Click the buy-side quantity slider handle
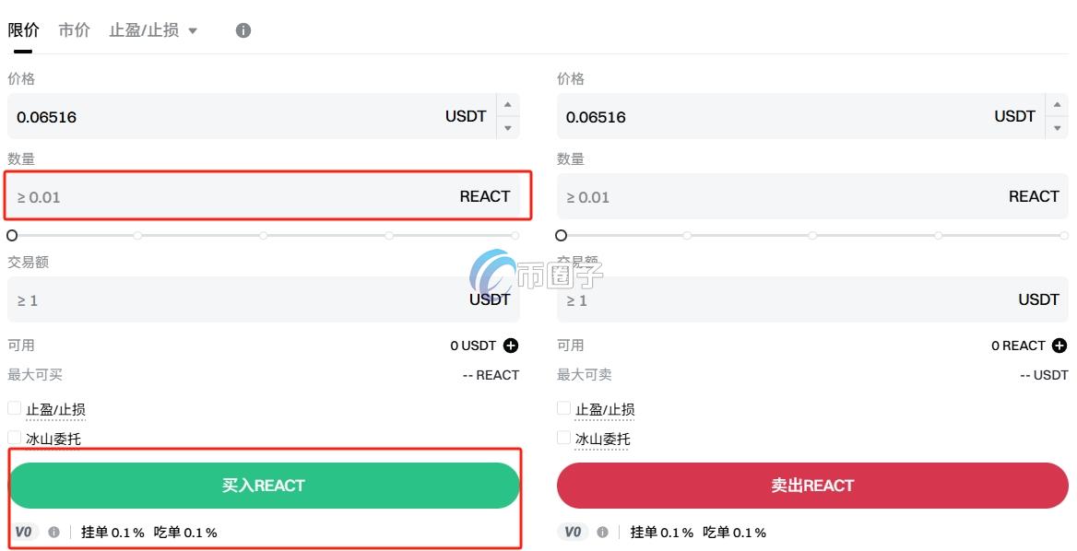1077x551 pixels. point(12,235)
